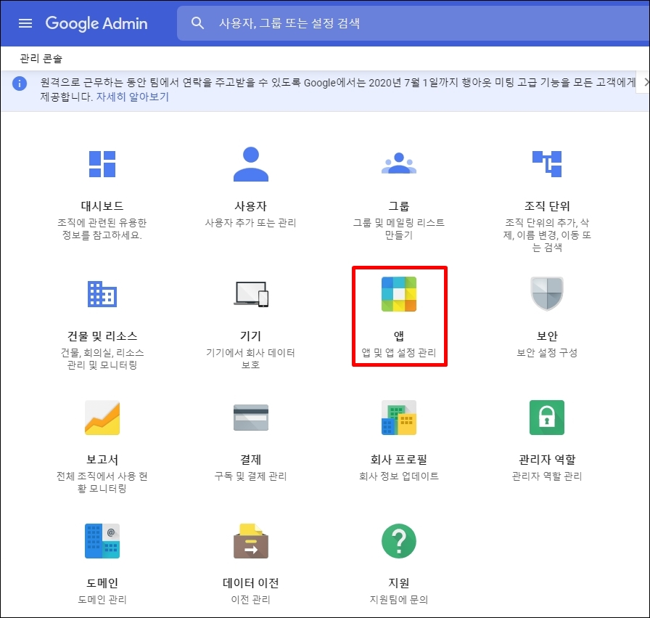Open the 보고서 chart icon
The width and height of the screenshot is (650, 618).
(x=102, y=418)
